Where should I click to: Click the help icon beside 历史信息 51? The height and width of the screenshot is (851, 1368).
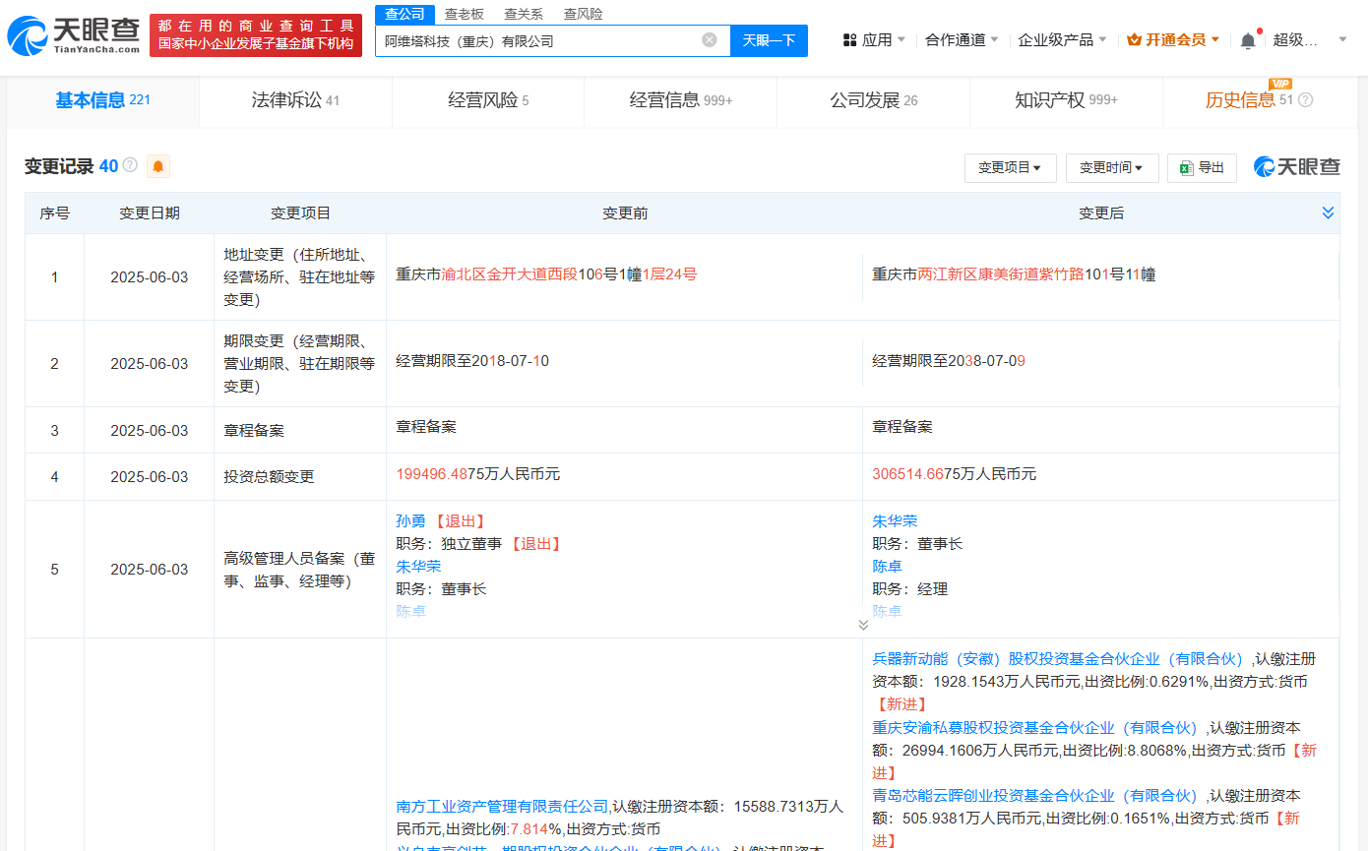click(x=1305, y=100)
